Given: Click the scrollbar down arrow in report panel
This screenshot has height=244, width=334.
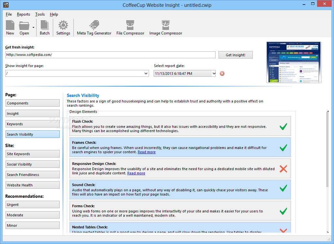Looking at the screenshot, I should (327, 232).
